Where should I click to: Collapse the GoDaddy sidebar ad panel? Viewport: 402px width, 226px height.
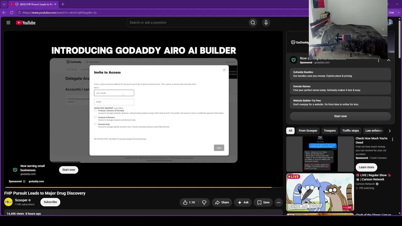(x=388, y=60)
